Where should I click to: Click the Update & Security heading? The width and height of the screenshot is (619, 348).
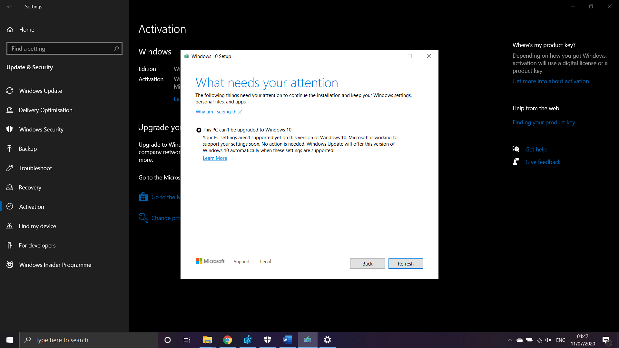point(30,67)
